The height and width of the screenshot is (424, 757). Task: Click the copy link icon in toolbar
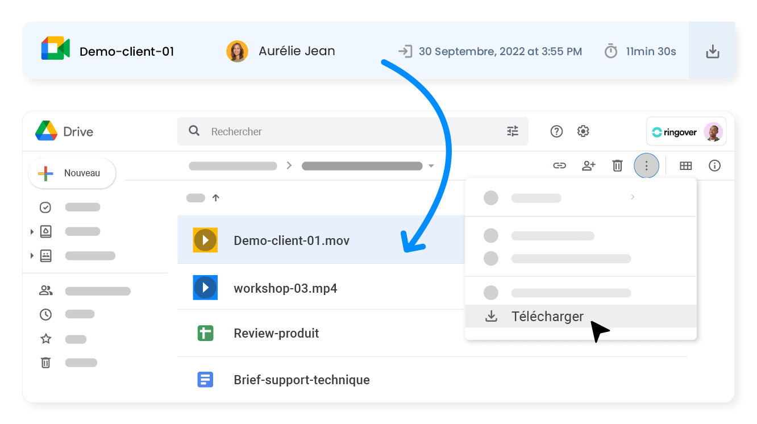[560, 165]
